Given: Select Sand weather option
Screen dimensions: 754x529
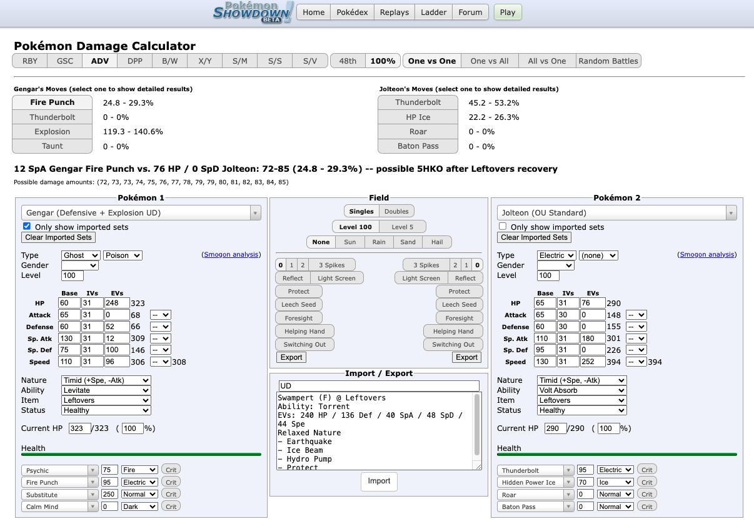Looking at the screenshot, I should coord(408,242).
